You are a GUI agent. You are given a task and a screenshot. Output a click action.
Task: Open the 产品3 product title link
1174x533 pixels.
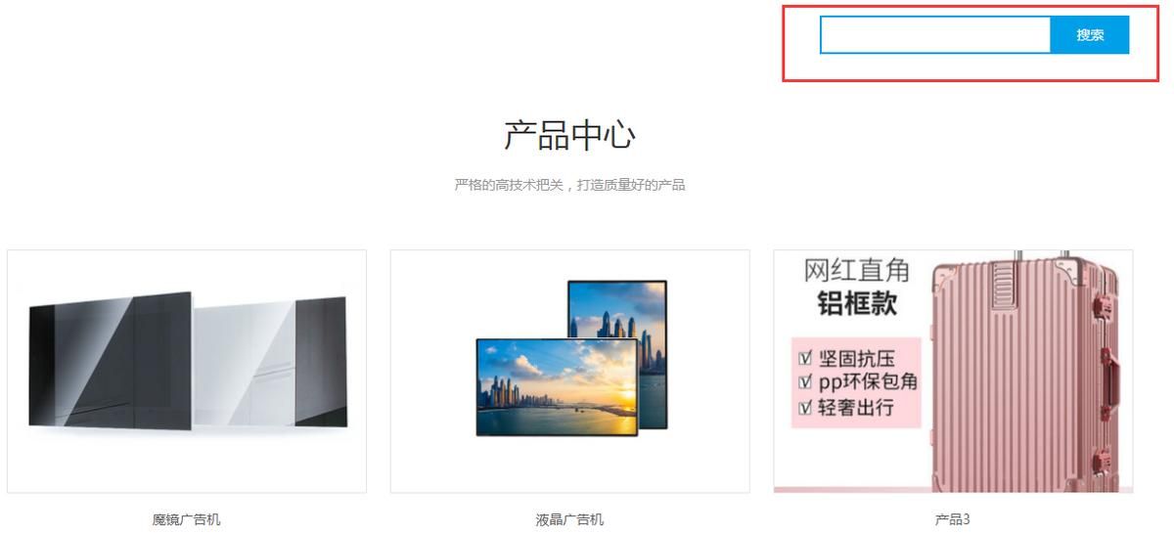point(952,519)
